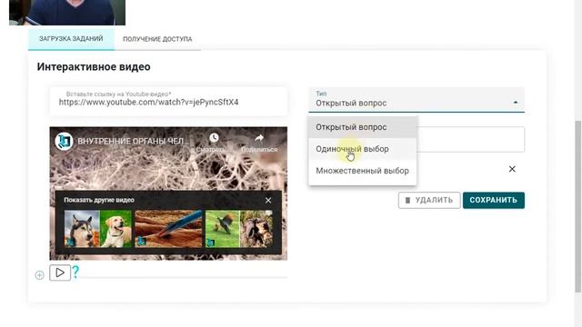Click the Показать другие видео heading
The height and width of the screenshot is (327, 582).
99,200
